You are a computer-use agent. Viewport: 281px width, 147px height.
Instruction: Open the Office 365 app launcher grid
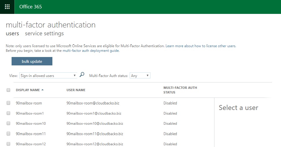[7, 7]
